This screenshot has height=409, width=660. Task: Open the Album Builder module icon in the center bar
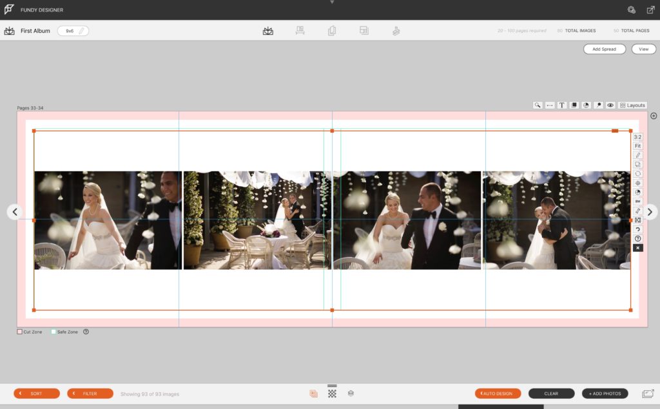pyautogui.click(x=267, y=31)
